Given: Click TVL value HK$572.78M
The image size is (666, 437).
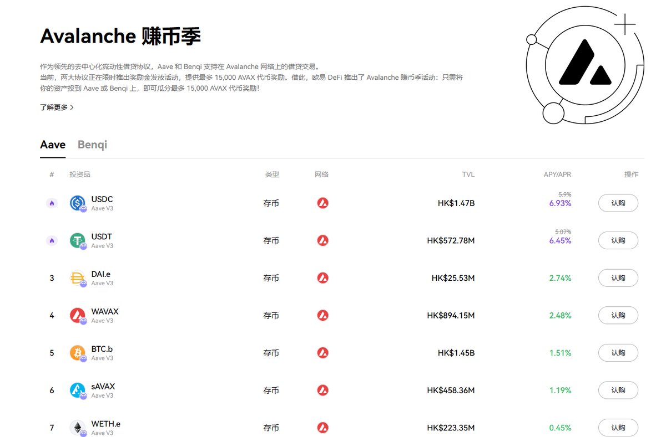Looking at the screenshot, I should pos(451,240).
